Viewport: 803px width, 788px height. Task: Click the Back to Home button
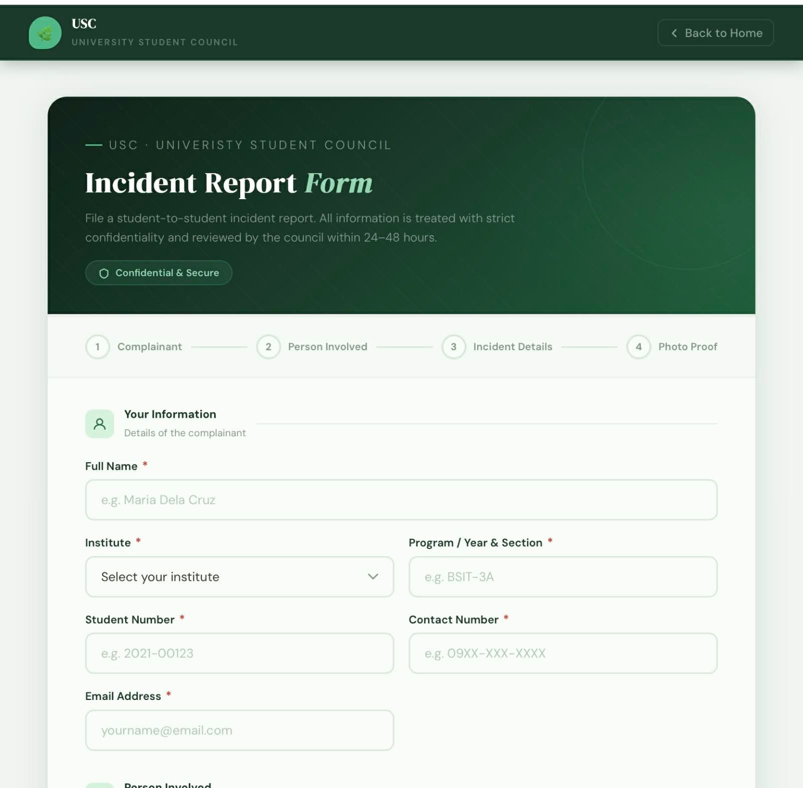(x=715, y=33)
